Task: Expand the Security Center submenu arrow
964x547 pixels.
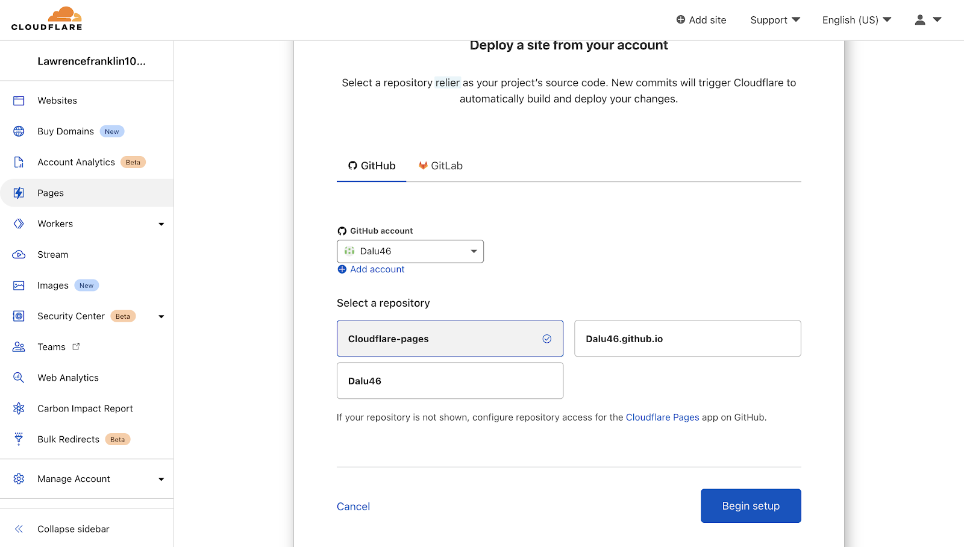Action: click(x=161, y=316)
